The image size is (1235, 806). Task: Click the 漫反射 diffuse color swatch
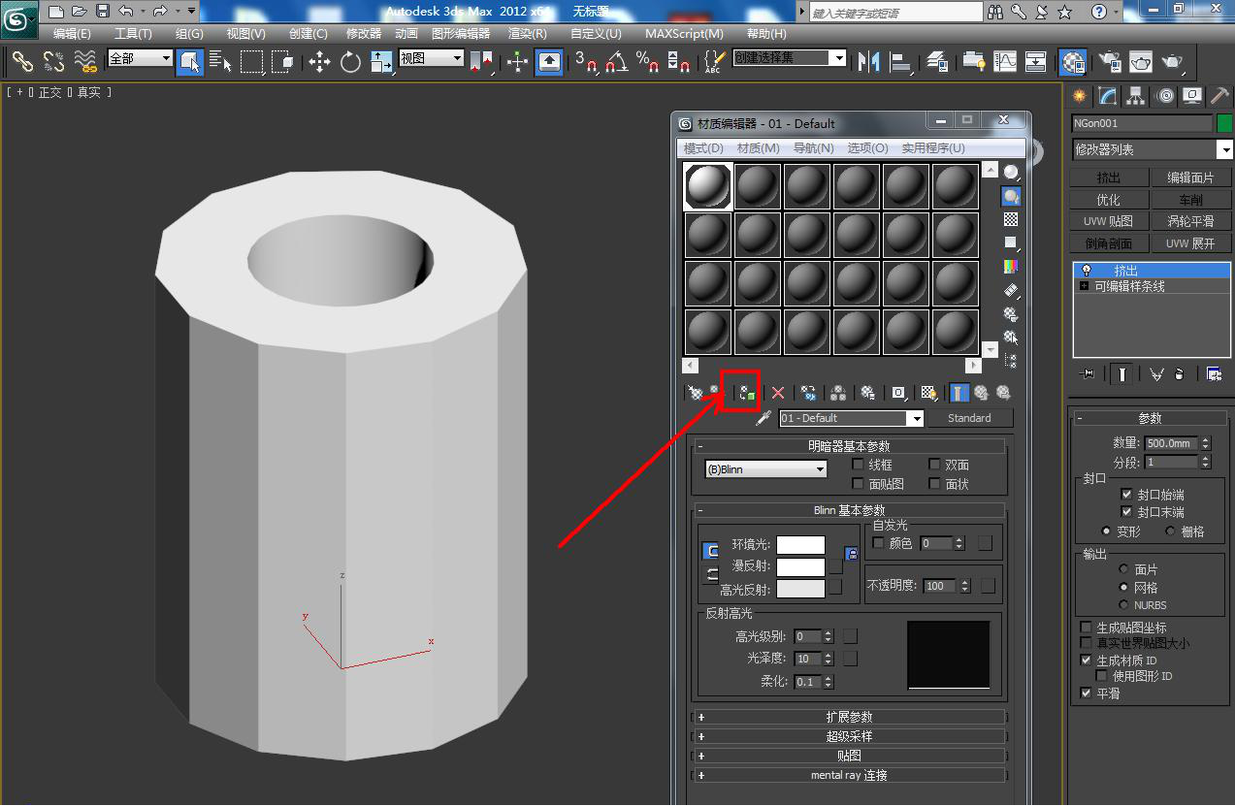(x=800, y=566)
